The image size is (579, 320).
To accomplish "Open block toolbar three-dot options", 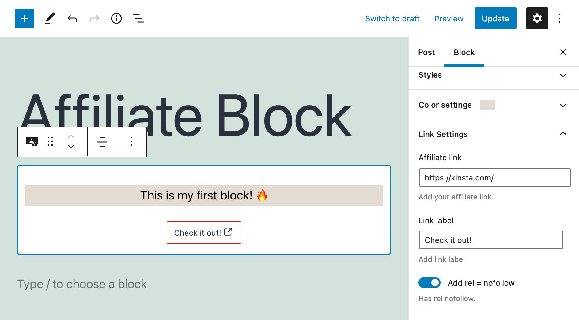I will 132,142.
